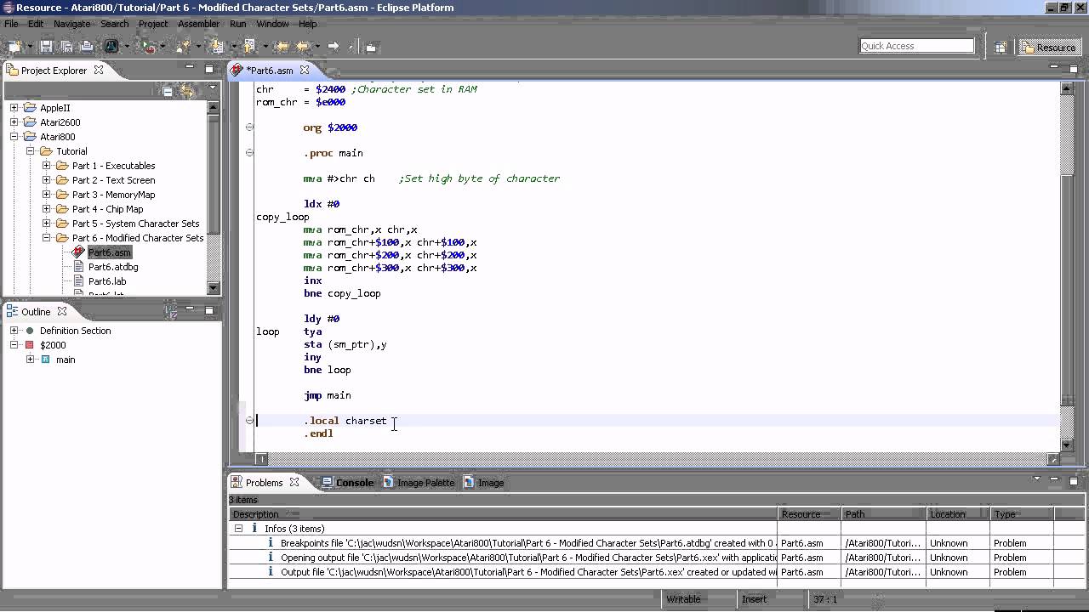Click the Resource perspective button
This screenshot has width=1089, height=612.
1050,48
